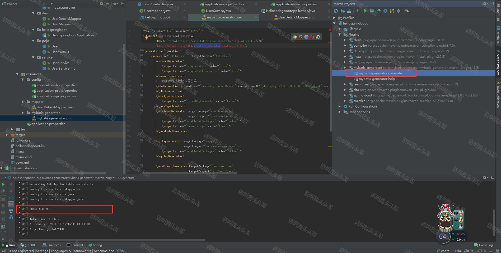This screenshot has height=253, width=501.
Task: Expand the compiler plugin node
Action: click(x=345, y=45)
